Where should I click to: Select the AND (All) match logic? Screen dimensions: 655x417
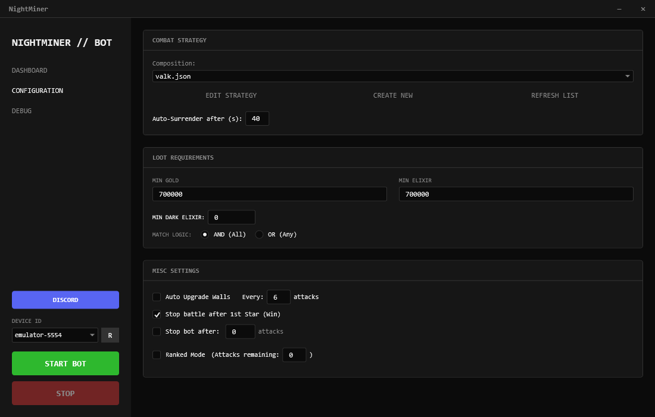tap(205, 235)
